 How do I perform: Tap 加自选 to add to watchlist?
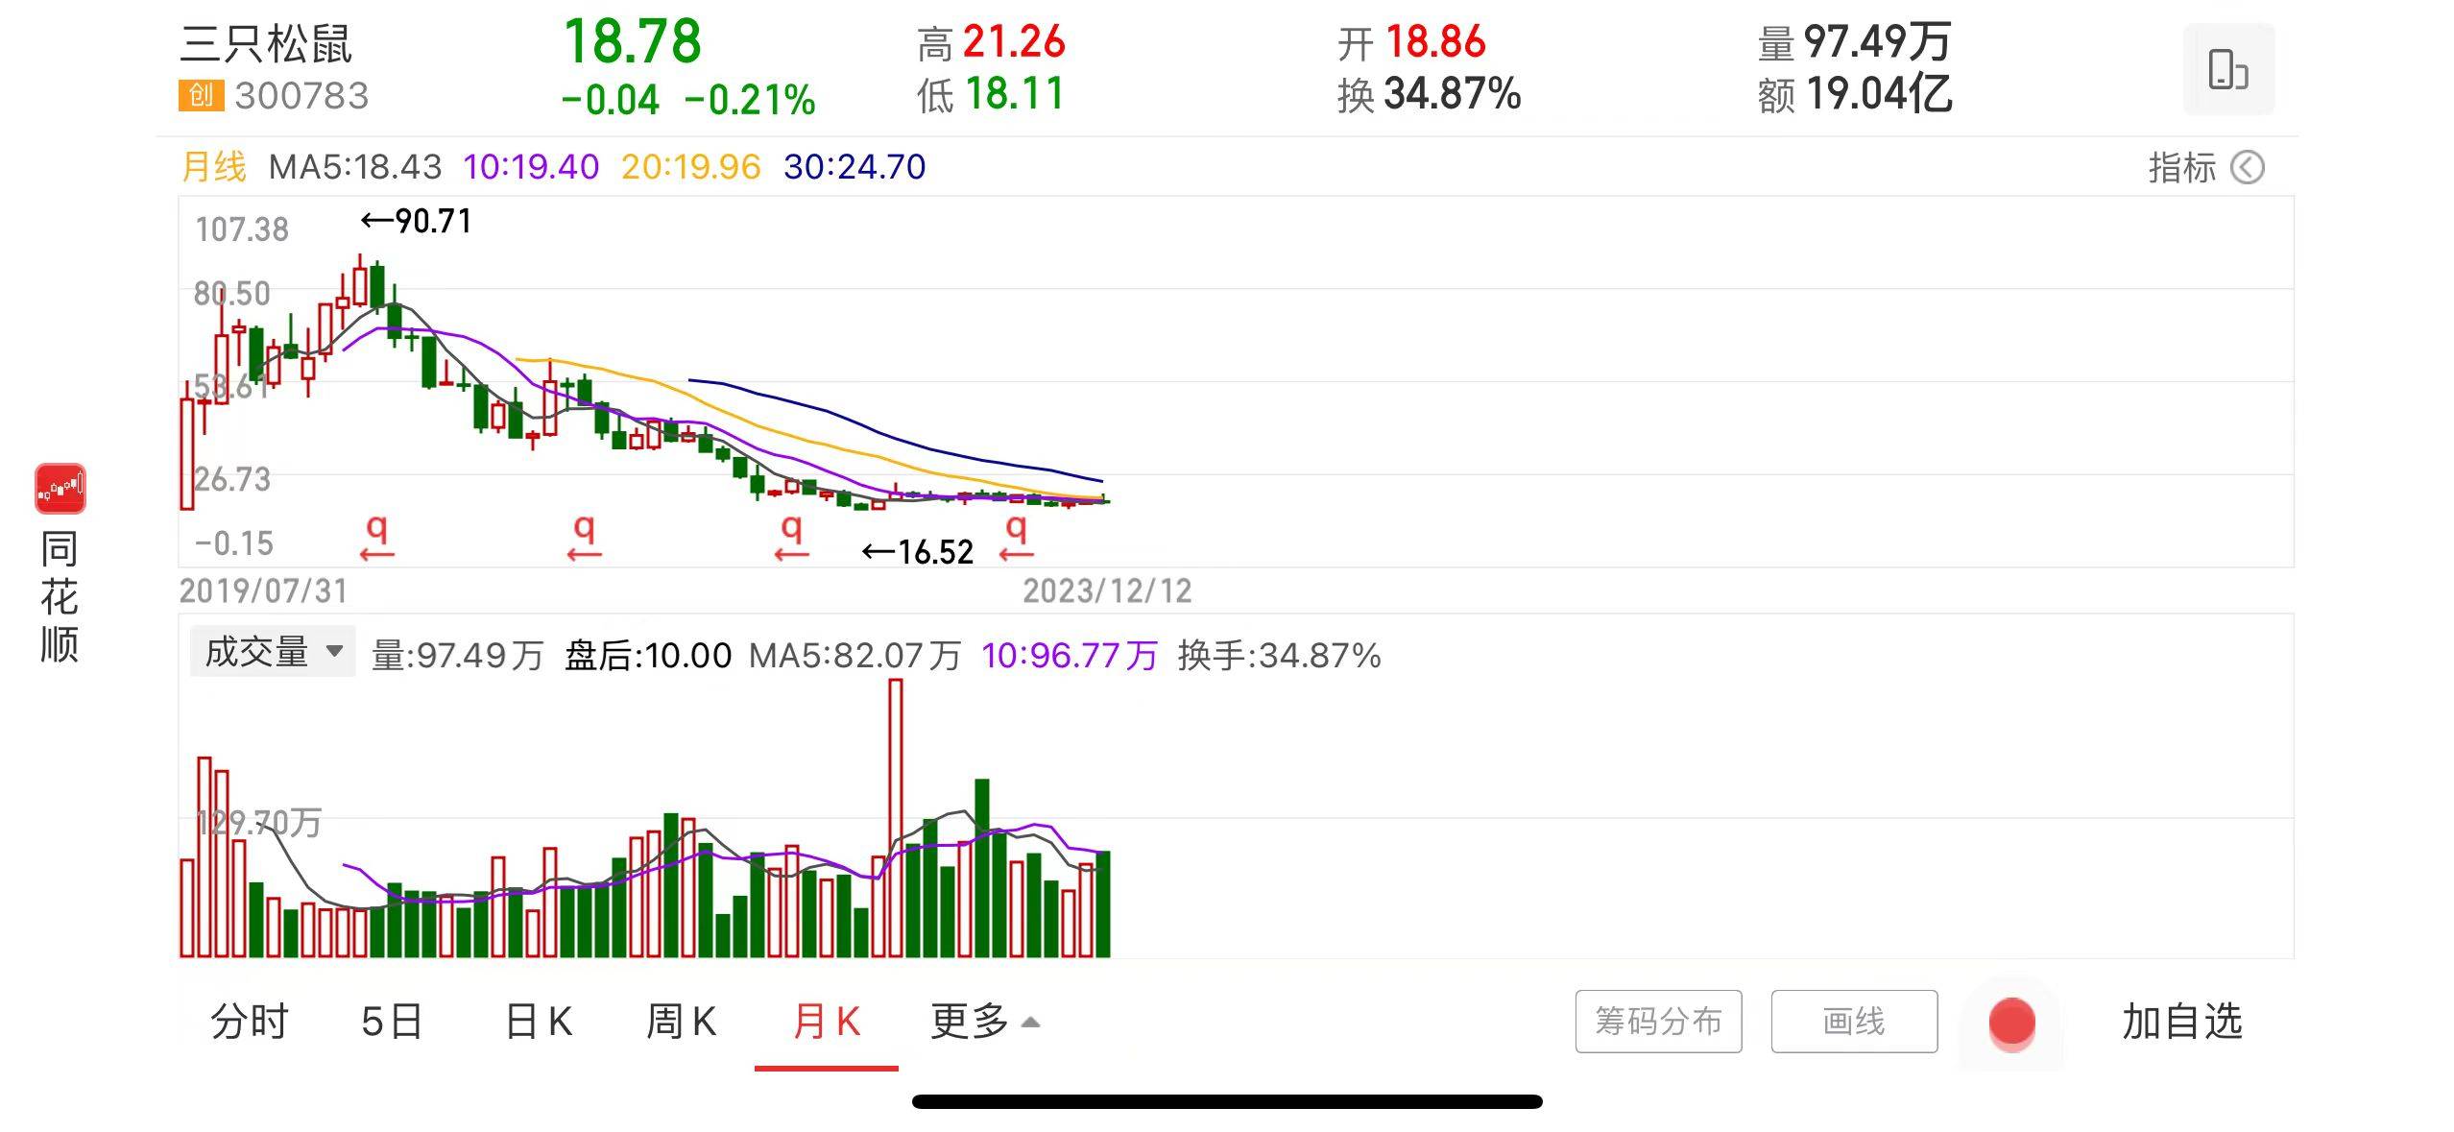(x=2181, y=1022)
